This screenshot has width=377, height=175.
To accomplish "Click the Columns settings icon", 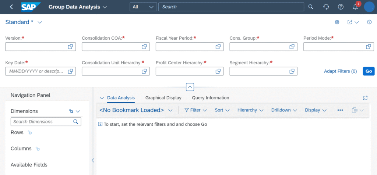I will [38, 149].
